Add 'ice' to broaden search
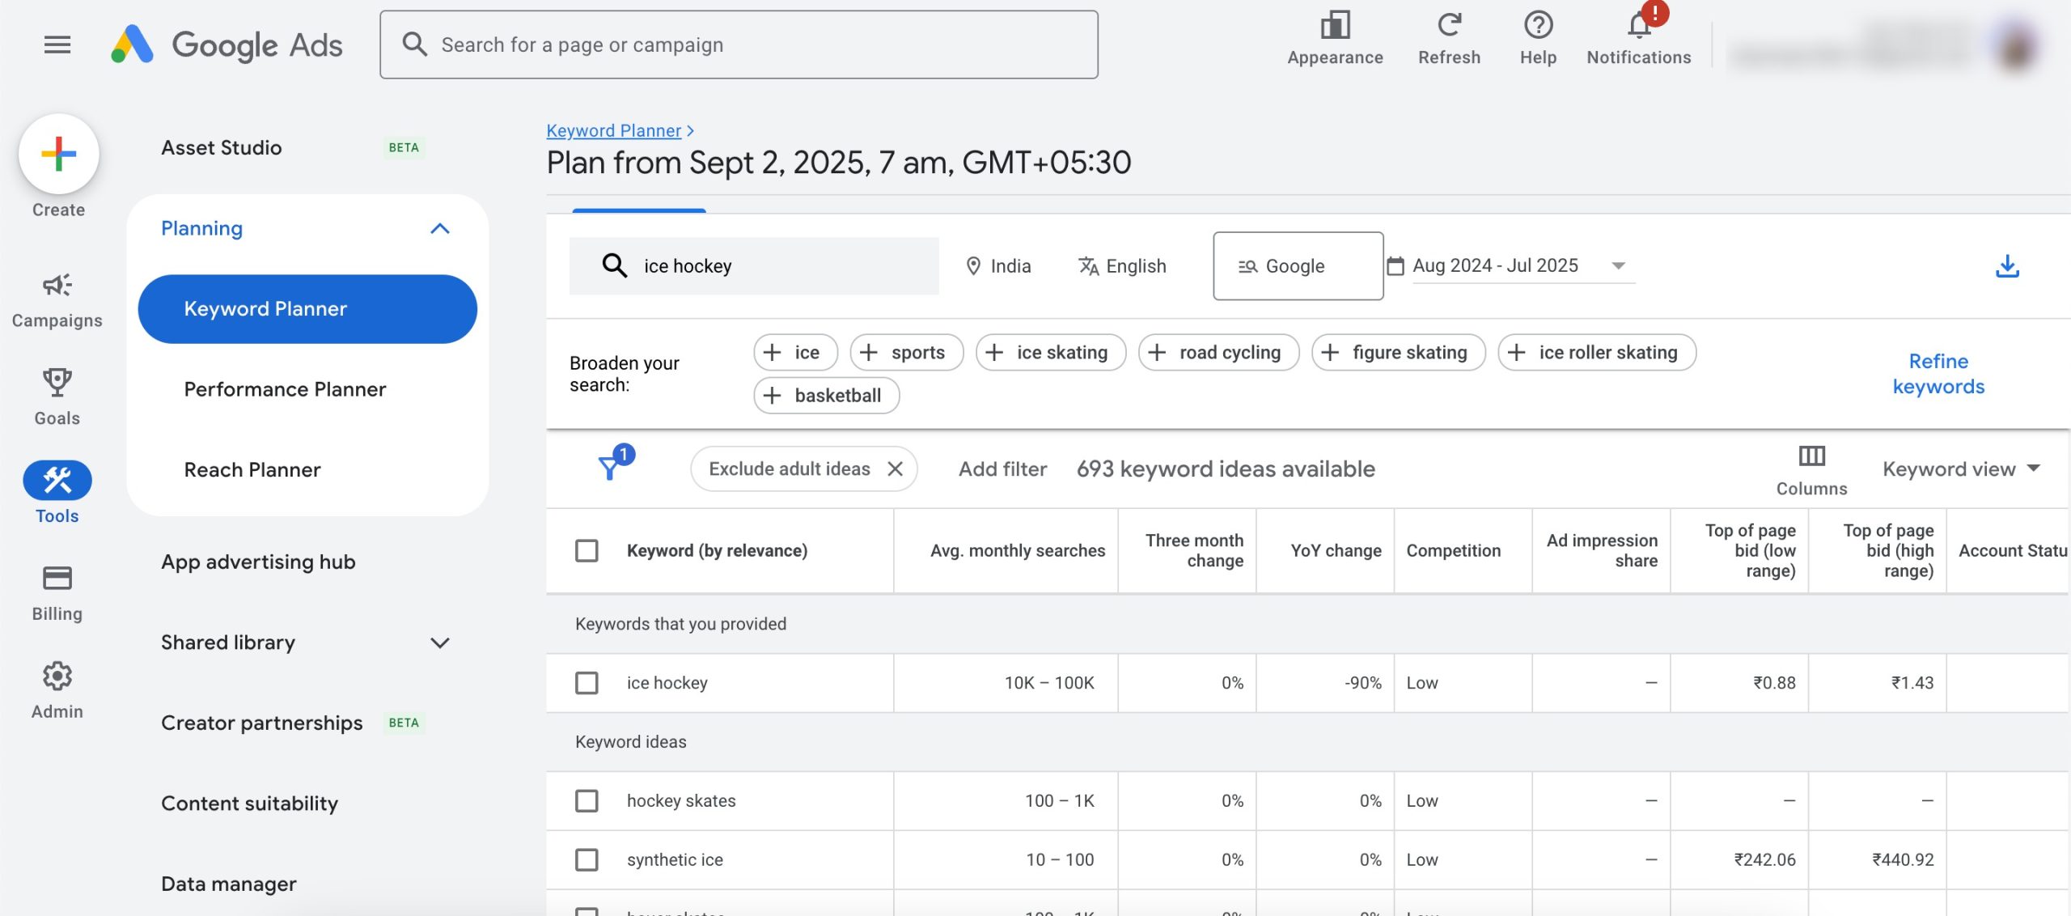2071x916 pixels. click(795, 353)
